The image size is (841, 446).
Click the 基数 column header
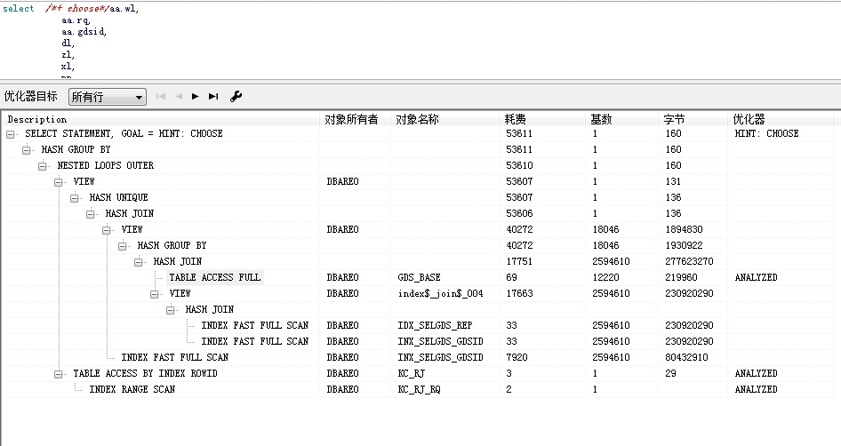click(621, 119)
